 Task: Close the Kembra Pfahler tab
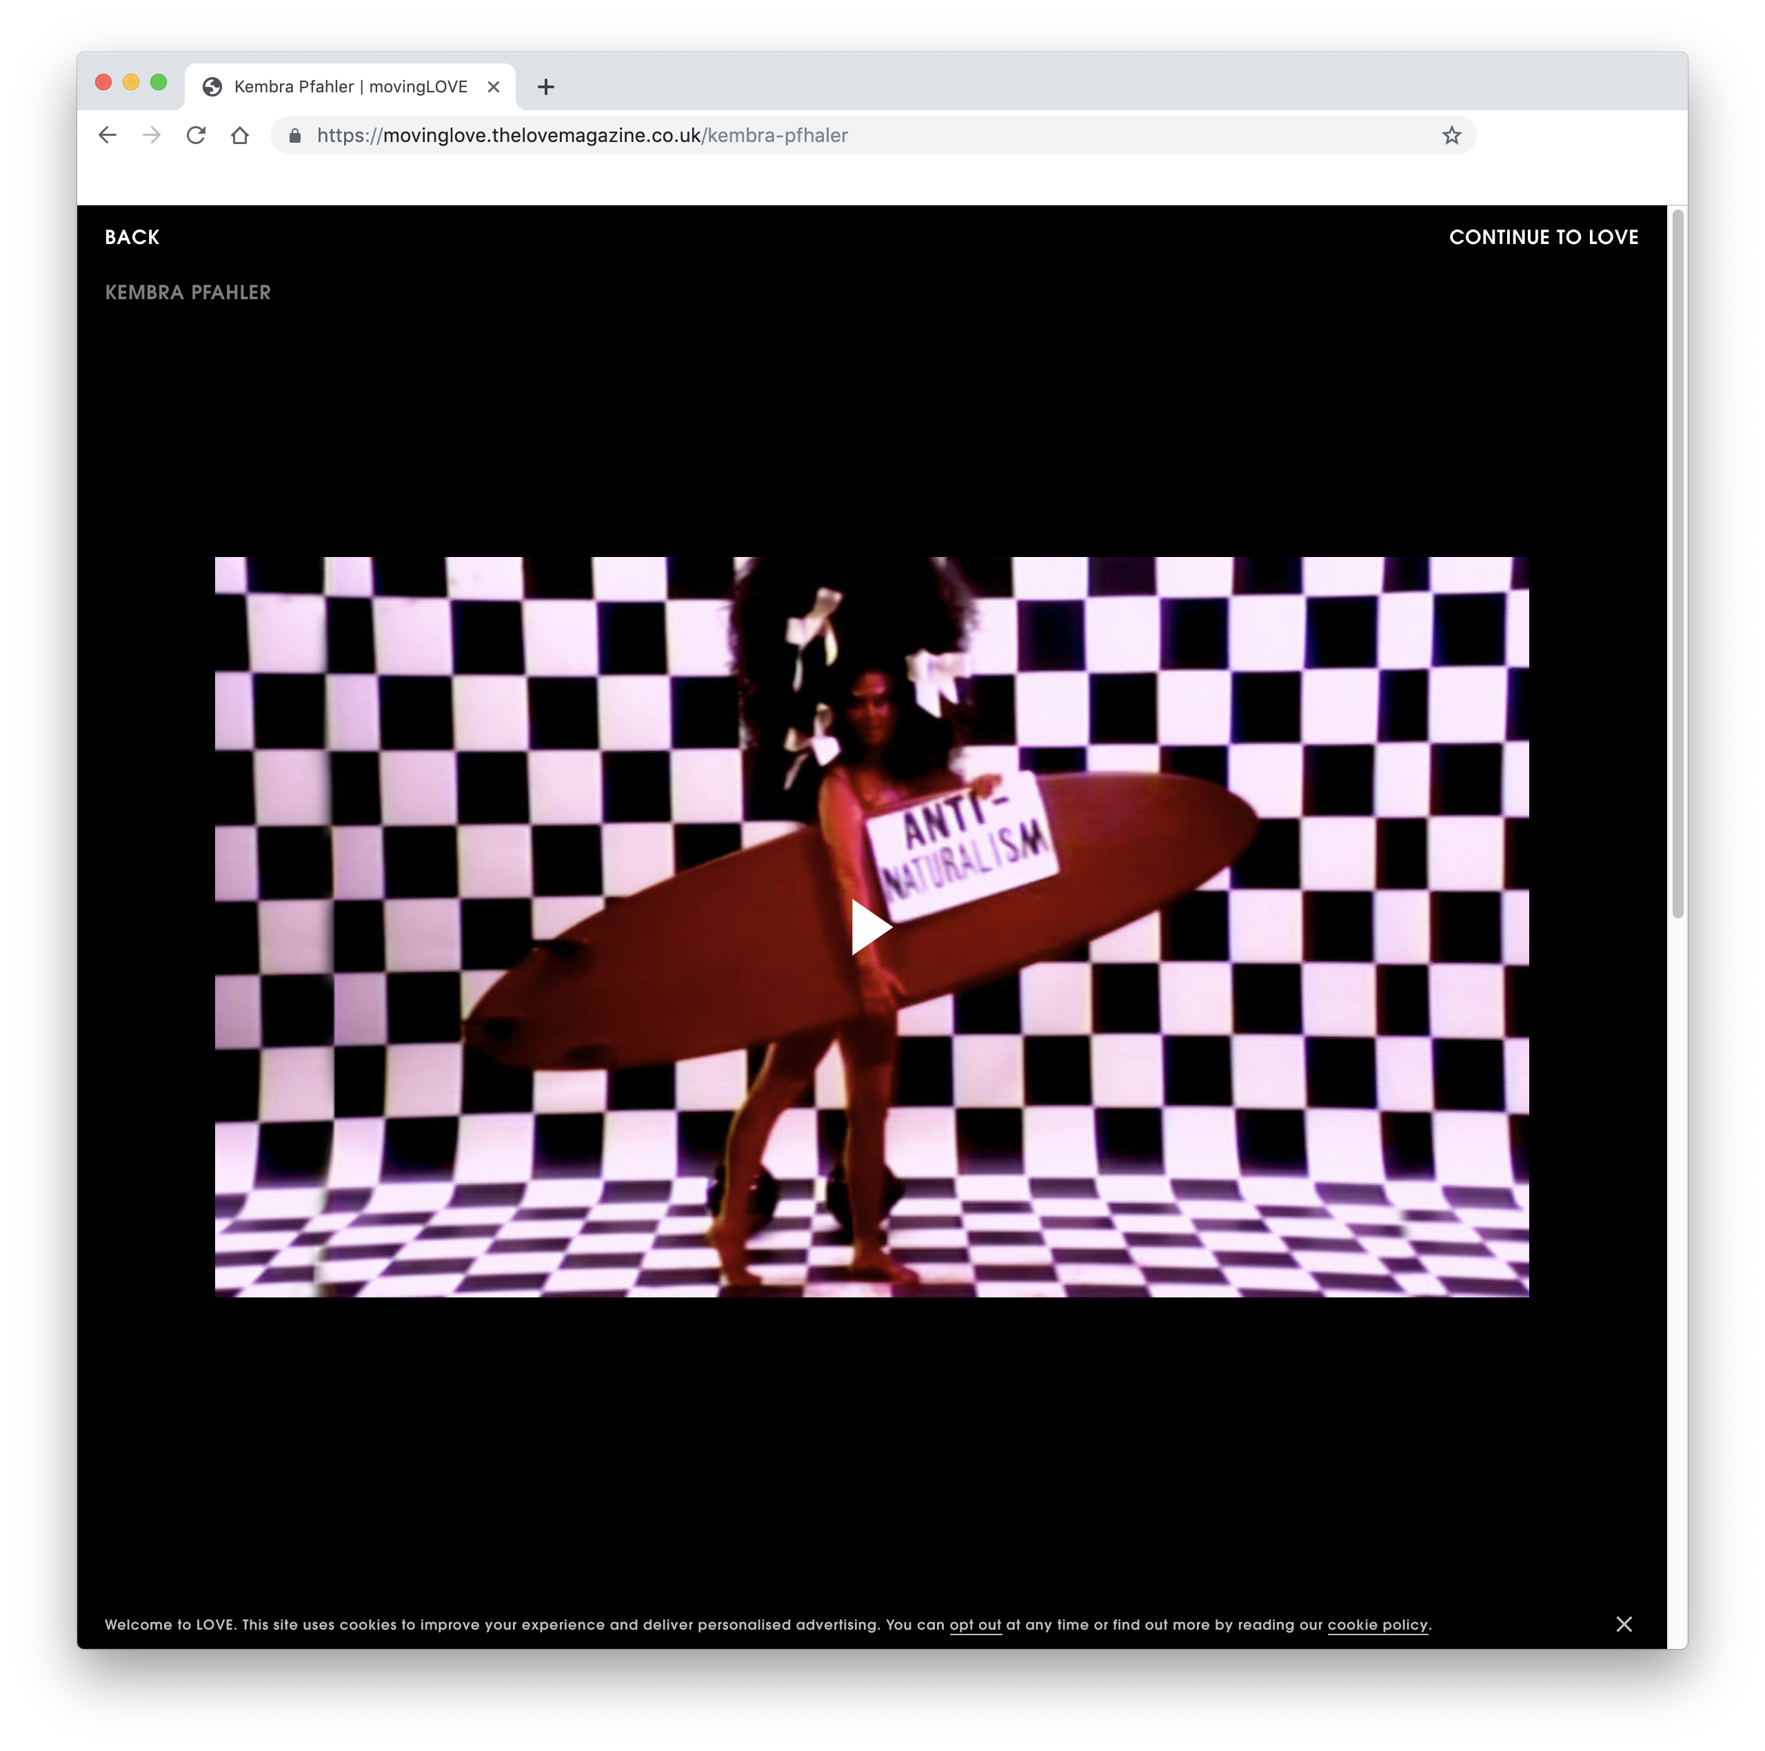pyautogui.click(x=494, y=87)
